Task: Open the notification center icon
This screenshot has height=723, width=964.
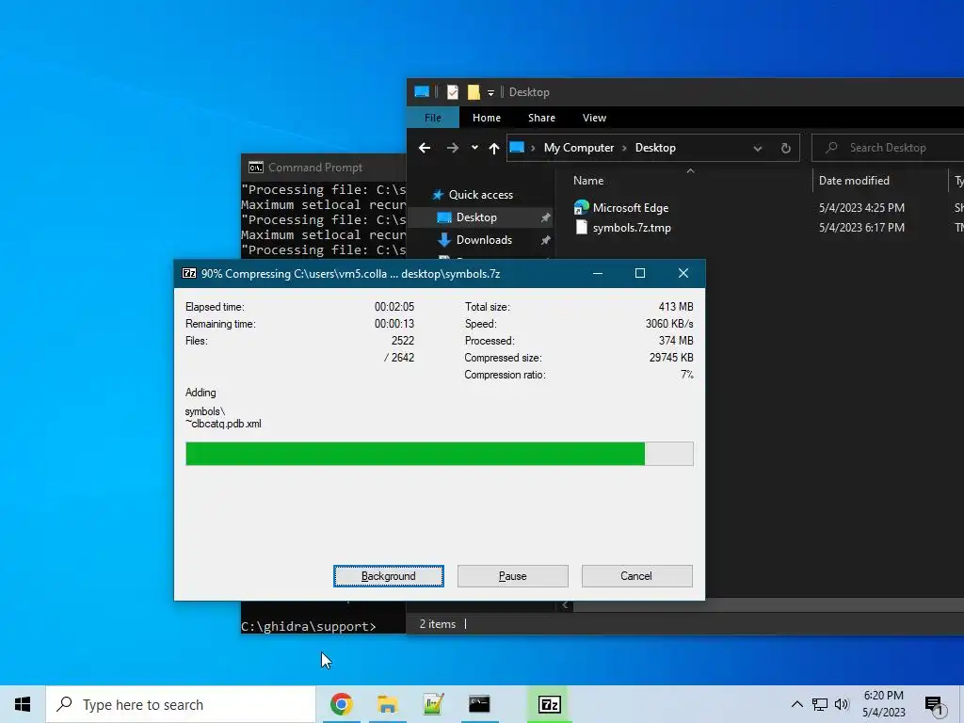Action: [x=934, y=705]
